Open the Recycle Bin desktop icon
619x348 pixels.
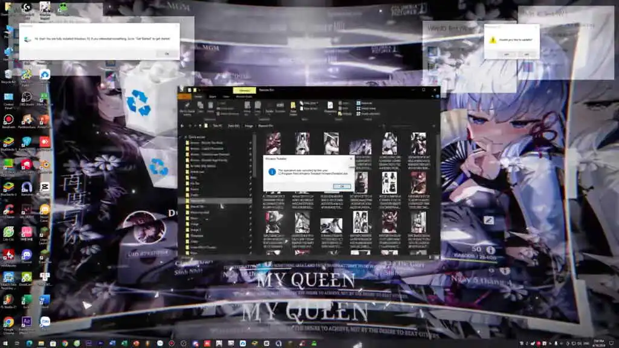pyautogui.click(x=8, y=76)
